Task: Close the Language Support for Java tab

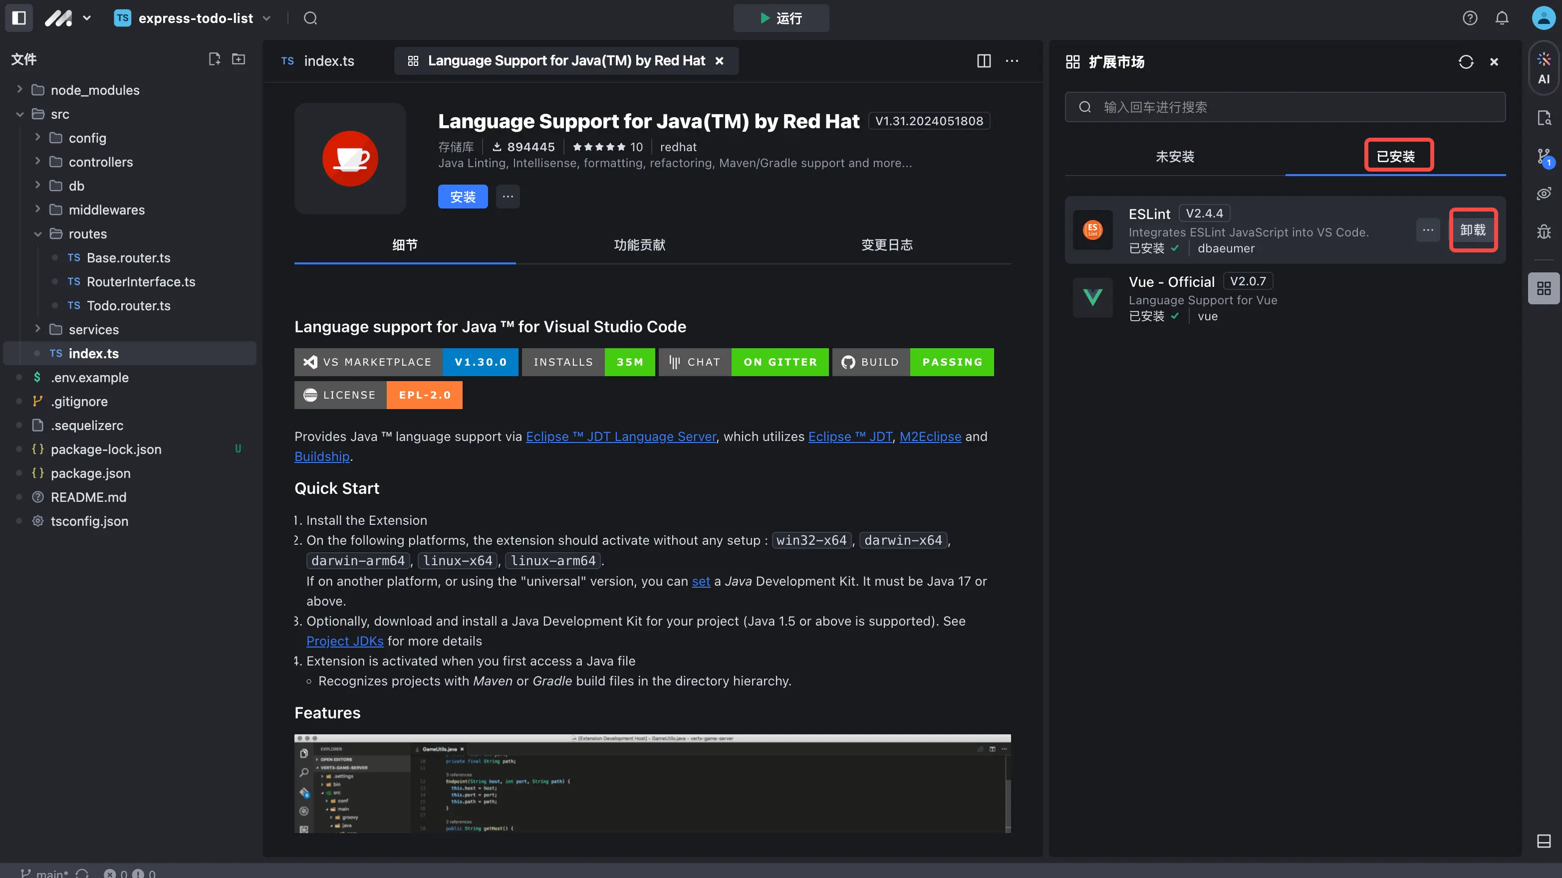Action: click(719, 61)
